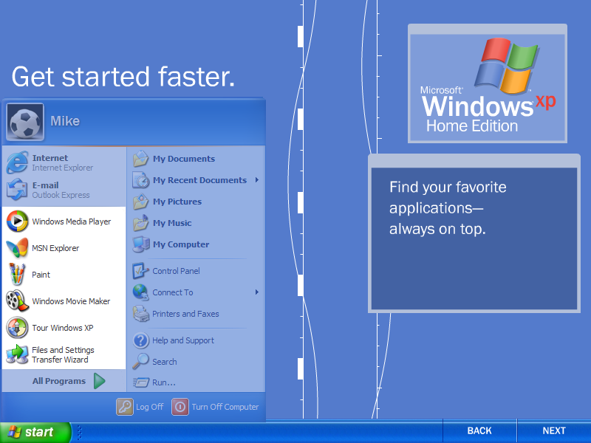The image size is (591, 443).
Task: Choose Control Panel label in menu
Action: point(176,271)
